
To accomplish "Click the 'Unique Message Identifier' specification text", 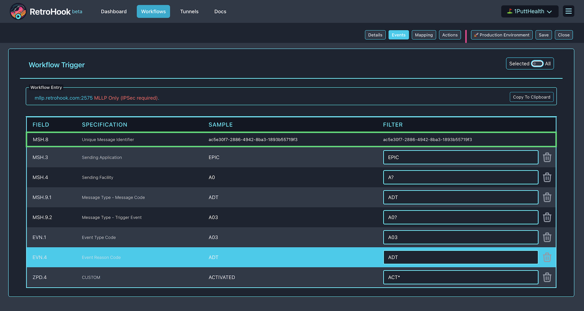I will (x=108, y=140).
